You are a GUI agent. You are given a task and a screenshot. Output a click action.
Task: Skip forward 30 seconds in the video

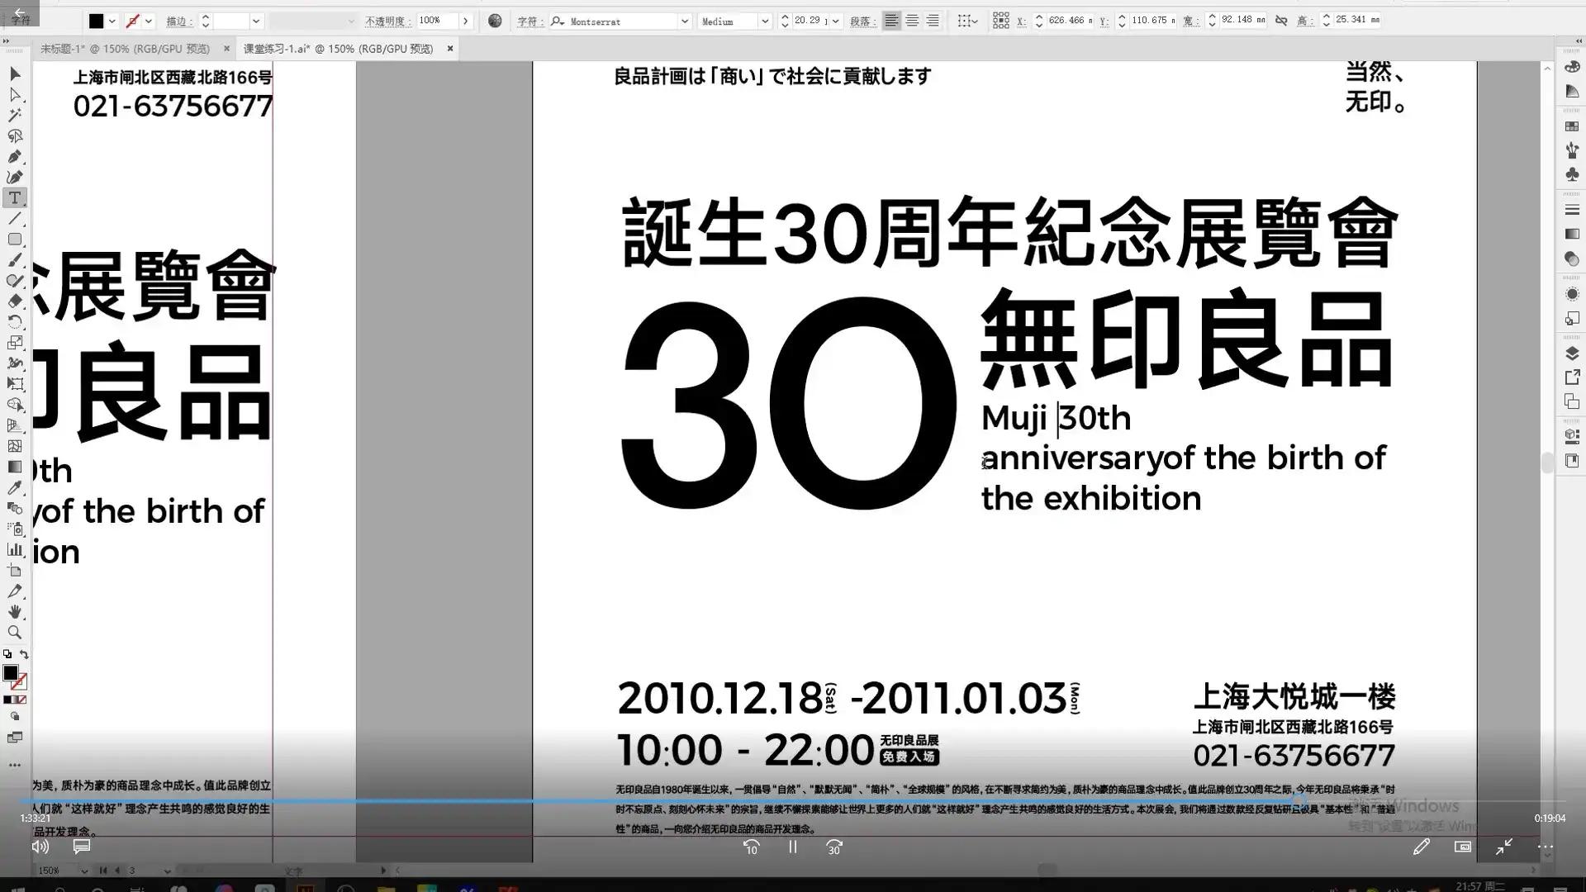pyautogui.click(x=833, y=847)
